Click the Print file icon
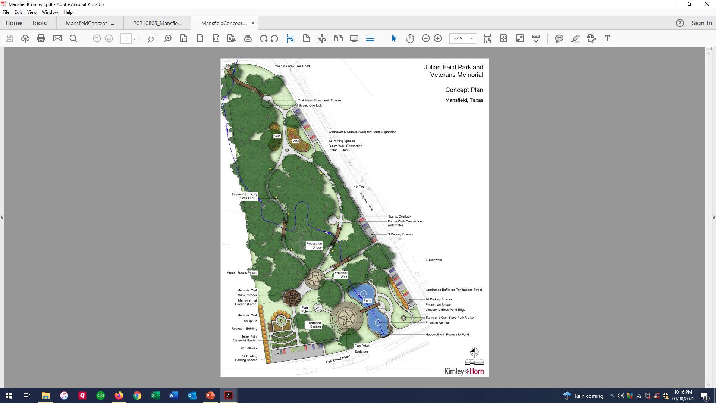 [41, 38]
